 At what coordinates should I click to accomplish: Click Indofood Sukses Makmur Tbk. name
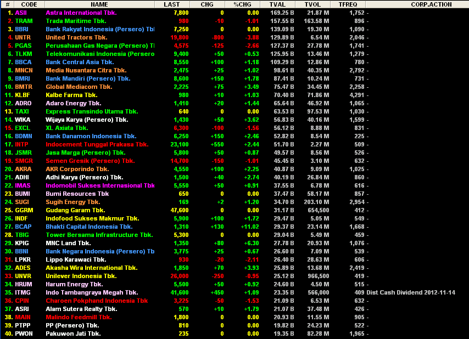[92, 218]
